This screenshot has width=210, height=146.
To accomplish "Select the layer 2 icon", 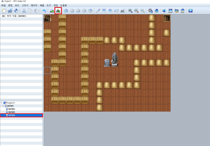I will click(78, 11).
